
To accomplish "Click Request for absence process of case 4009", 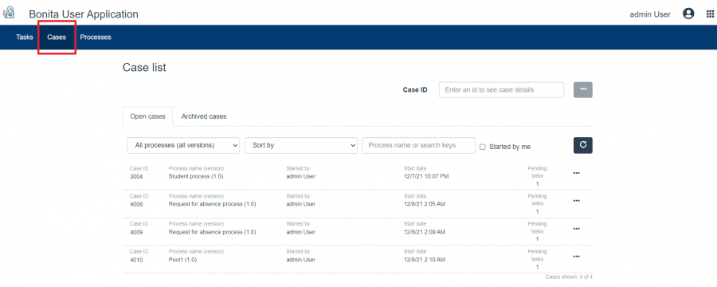I will pos(212,232).
